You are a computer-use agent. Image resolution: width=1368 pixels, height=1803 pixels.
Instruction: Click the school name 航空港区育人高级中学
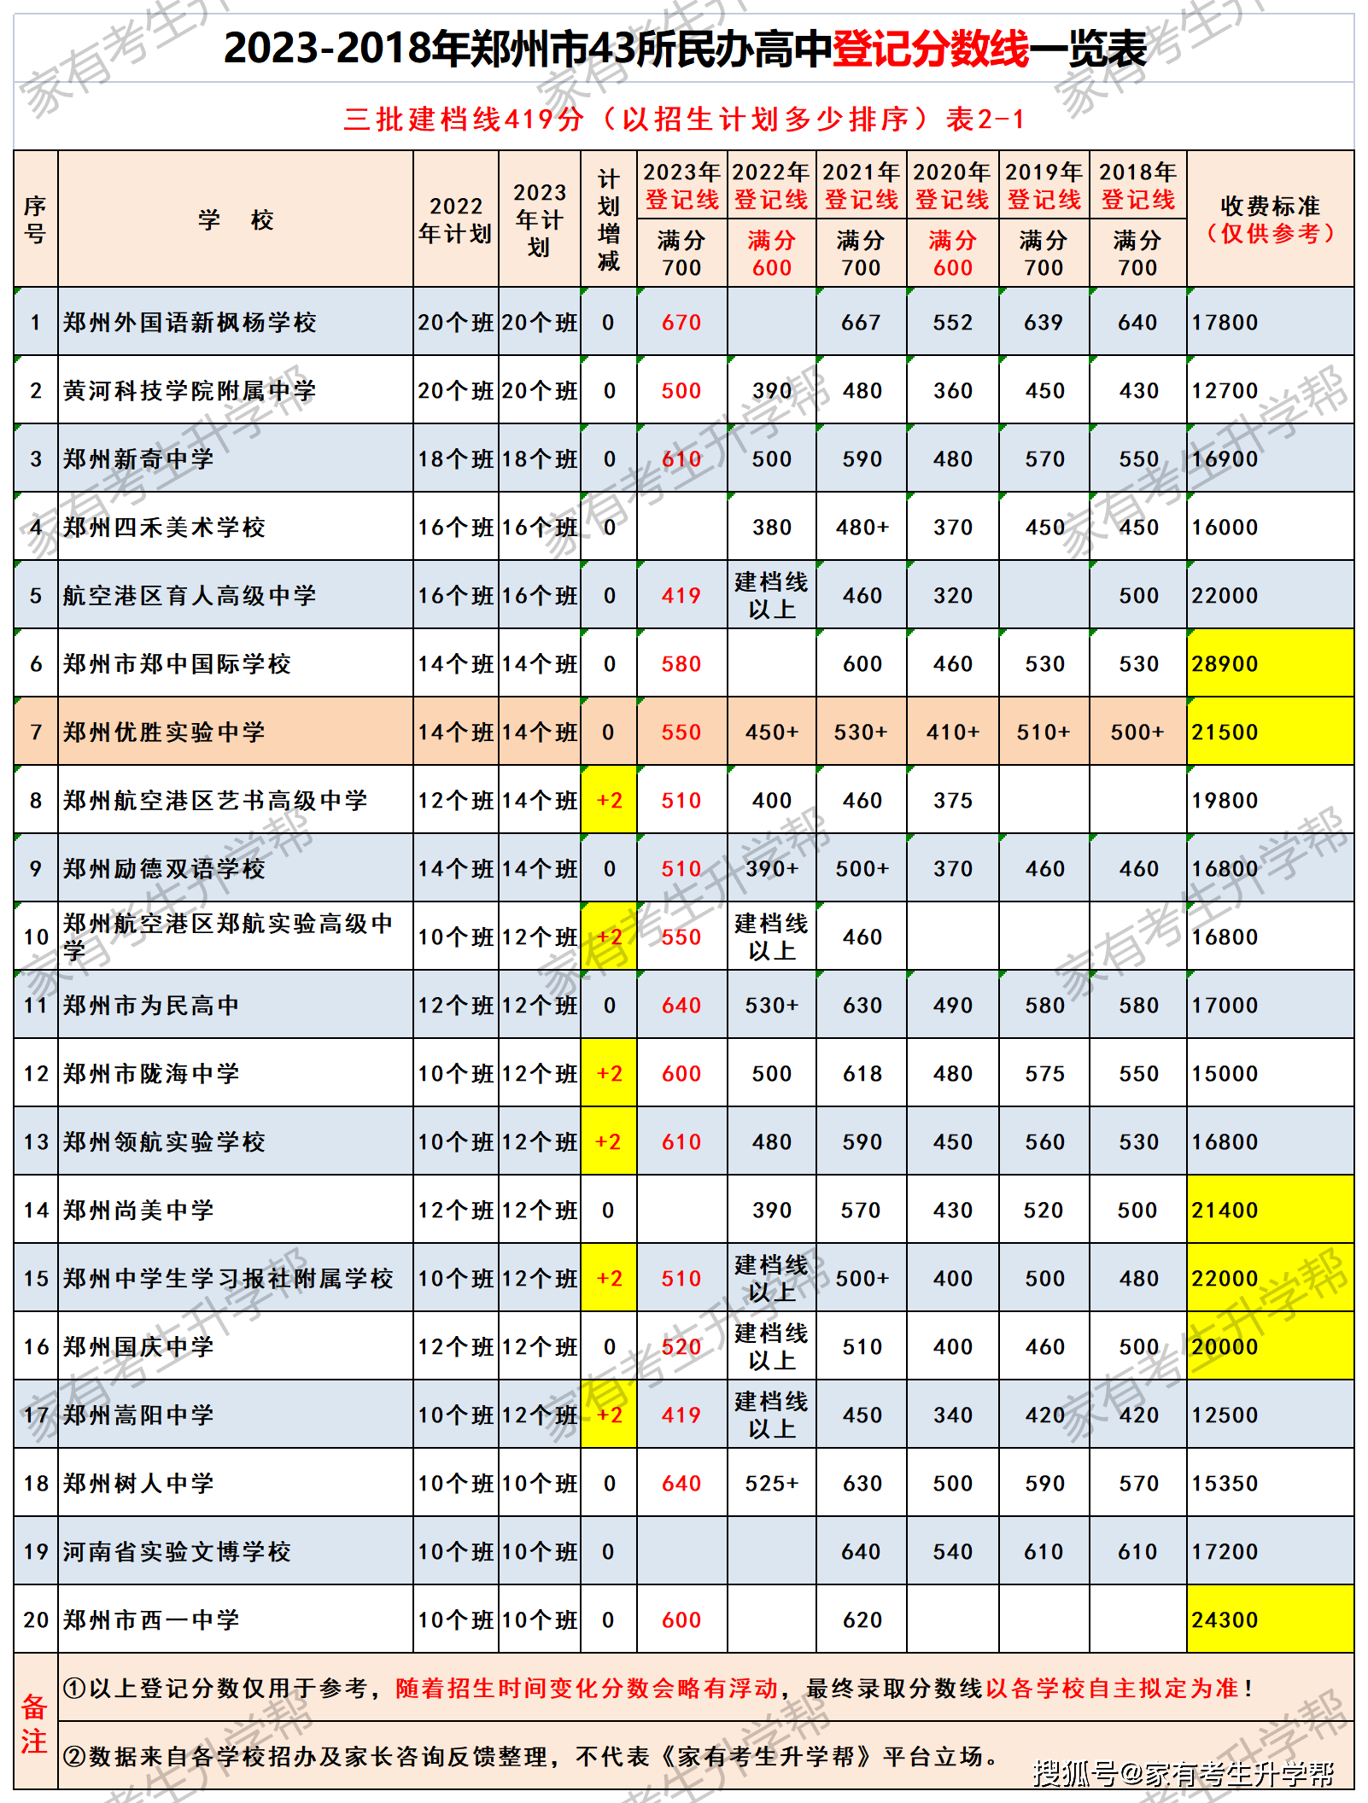pos(190,596)
